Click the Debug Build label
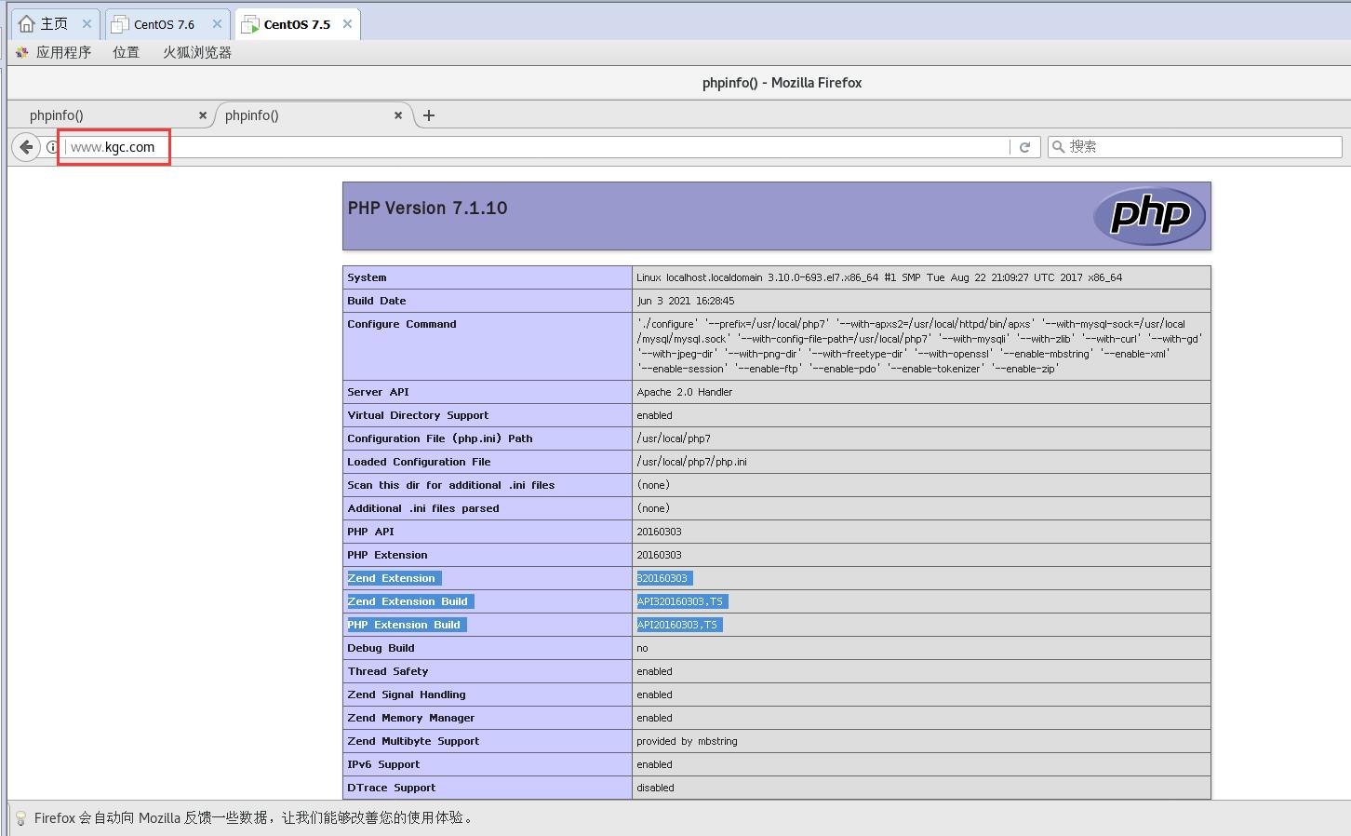 [x=381, y=648]
